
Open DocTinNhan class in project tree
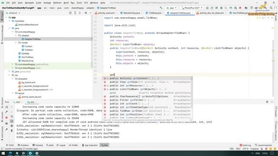(26, 57)
